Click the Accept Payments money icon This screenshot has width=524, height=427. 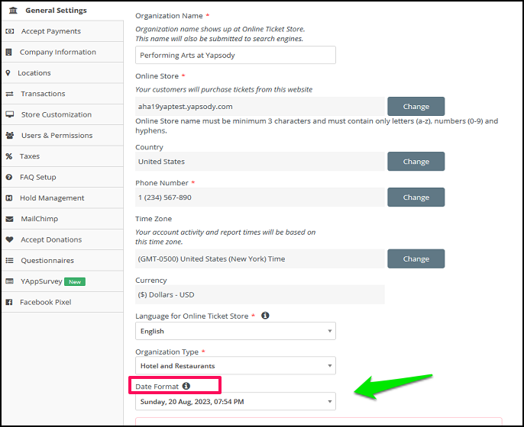(x=10, y=31)
